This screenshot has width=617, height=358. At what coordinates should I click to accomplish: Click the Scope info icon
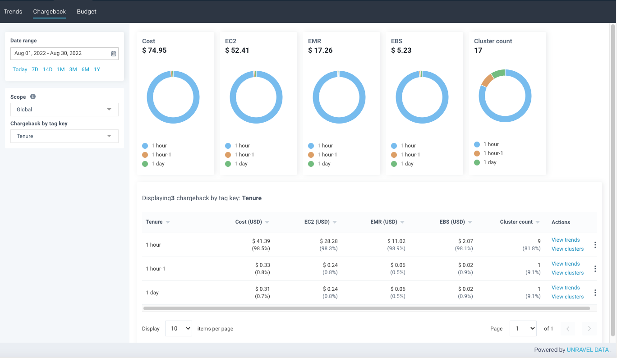[x=33, y=96]
